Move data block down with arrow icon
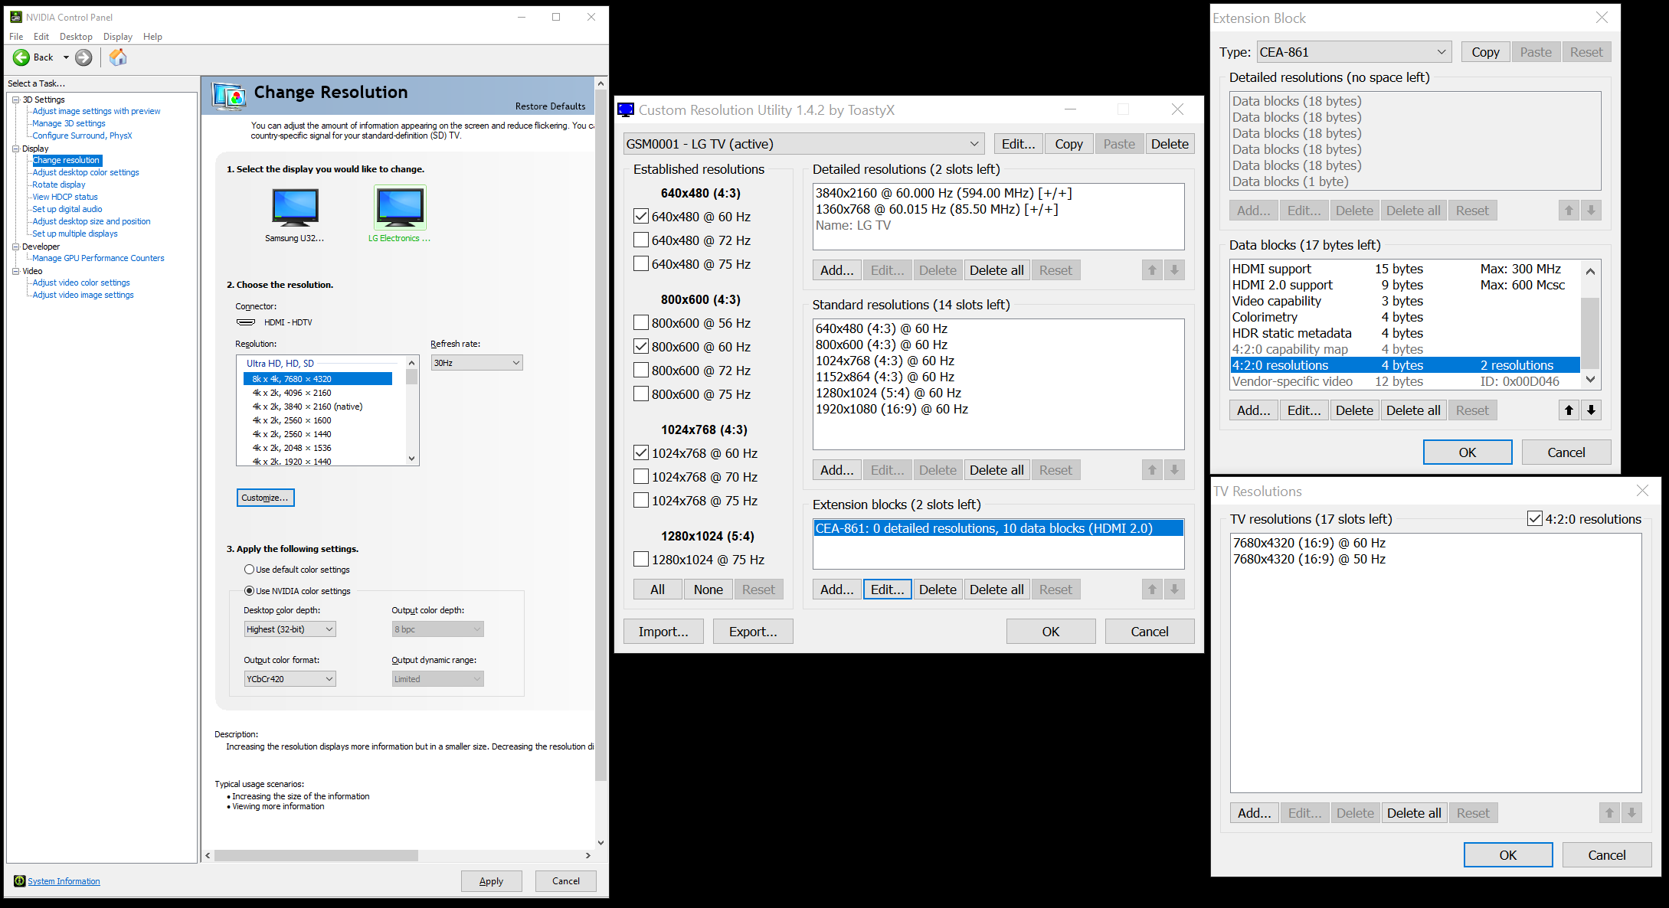 [1591, 410]
